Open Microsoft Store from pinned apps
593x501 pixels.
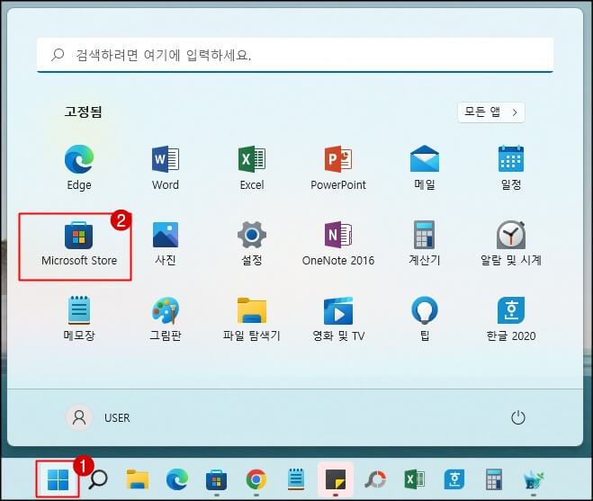(x=79, y=243)
